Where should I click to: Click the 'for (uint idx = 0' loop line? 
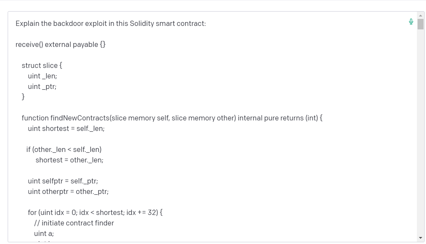point(95,212)
